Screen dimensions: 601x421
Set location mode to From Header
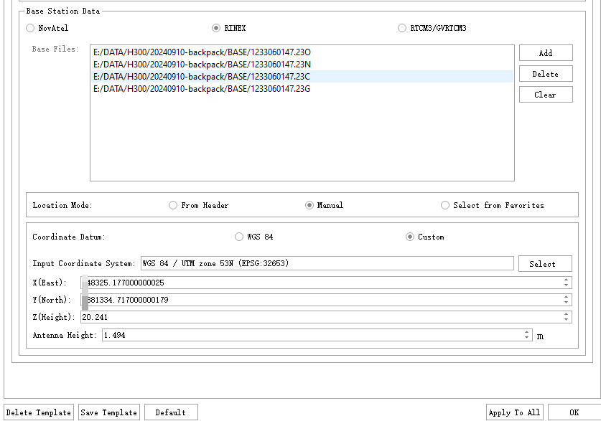click(x=173, y=205)
